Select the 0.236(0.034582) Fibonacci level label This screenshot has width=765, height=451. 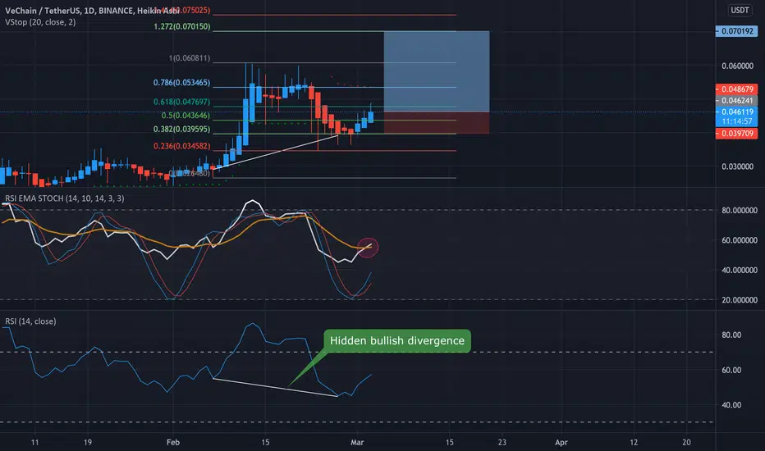point(181,146)
